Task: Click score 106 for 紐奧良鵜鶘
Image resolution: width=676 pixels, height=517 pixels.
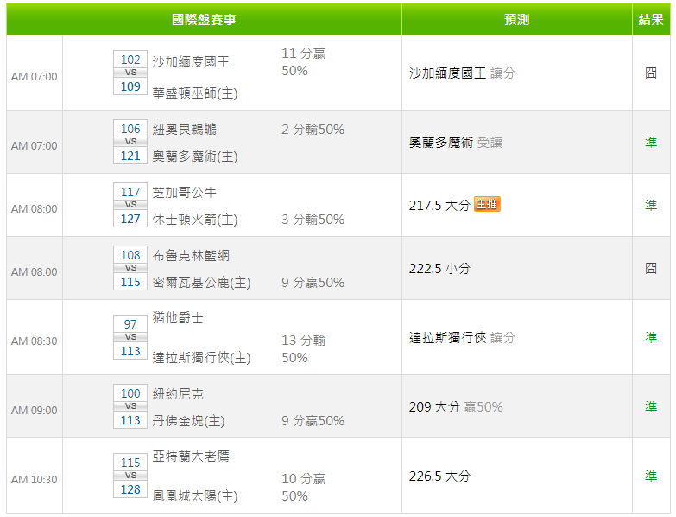Action: [x=130, y=129]
